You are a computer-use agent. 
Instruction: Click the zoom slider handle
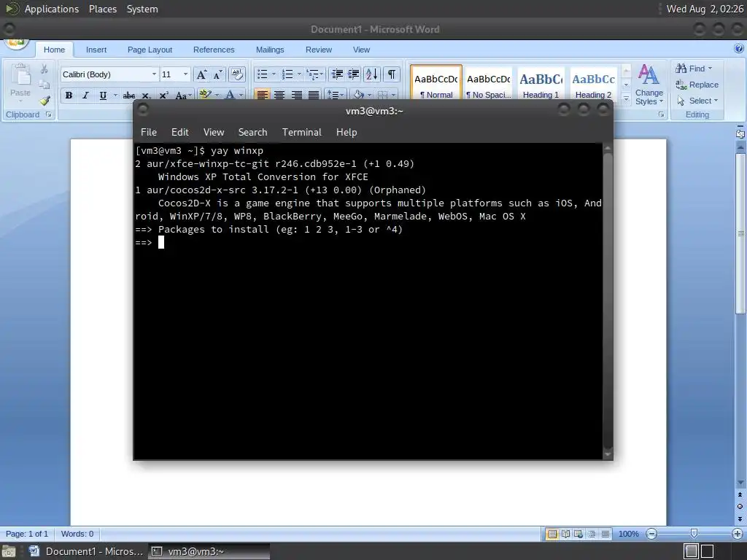point(694,533)
